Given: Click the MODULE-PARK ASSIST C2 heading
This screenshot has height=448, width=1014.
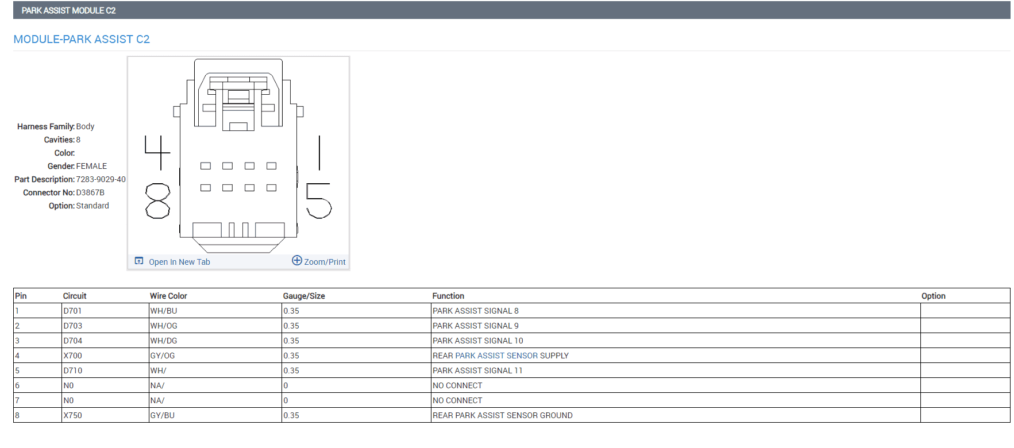Looking at the screenshot, I should pyautogui.click(x=82, y=39).
